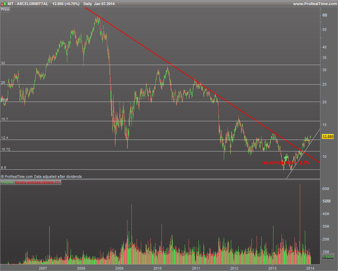338x271 pixels.
Task: Click the 5,946K volume value tag
Action: tap(328, 257)
